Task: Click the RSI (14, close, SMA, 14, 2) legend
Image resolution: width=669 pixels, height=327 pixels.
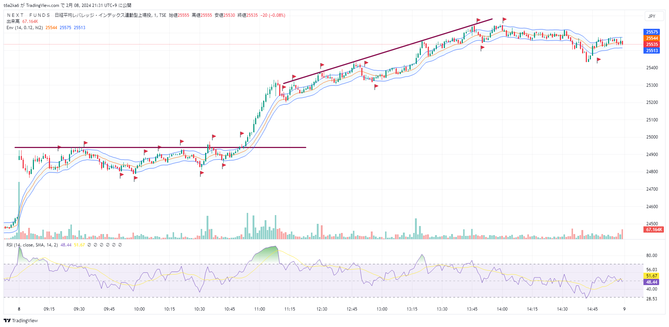Action: pos(32,245)
